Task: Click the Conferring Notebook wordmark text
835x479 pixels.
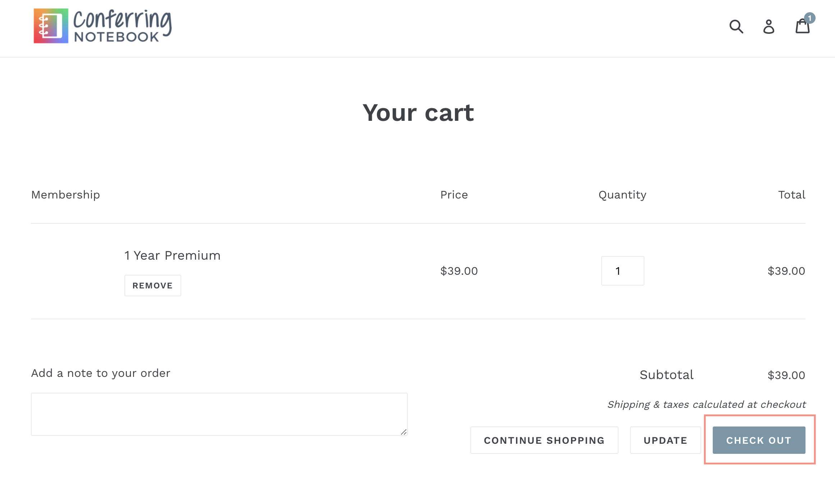Action: tap(122, 26)
